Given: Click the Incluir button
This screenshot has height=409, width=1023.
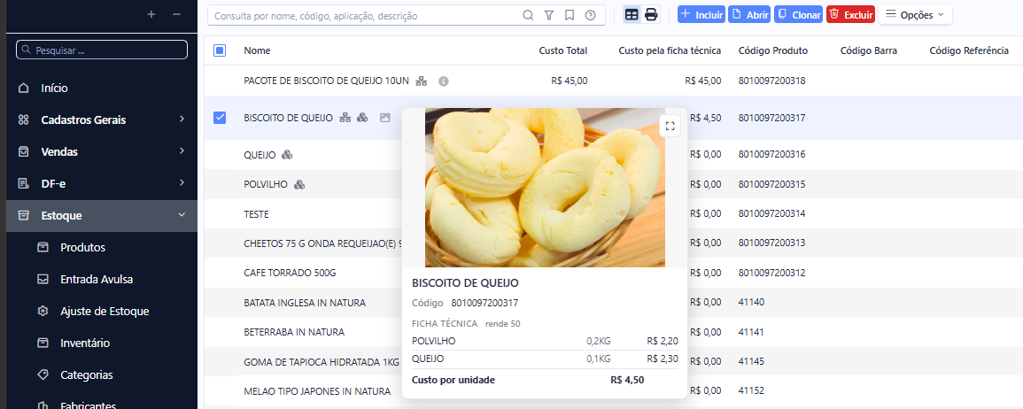Looking at the screenshot, I should coord(701,14).
